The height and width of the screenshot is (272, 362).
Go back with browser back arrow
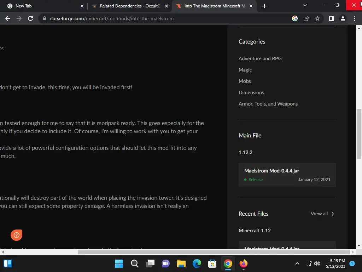click(x=8, y=18)
